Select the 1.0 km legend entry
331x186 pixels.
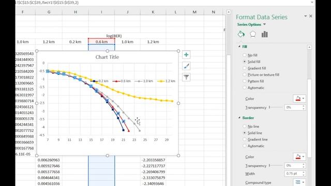pos(144,81)
